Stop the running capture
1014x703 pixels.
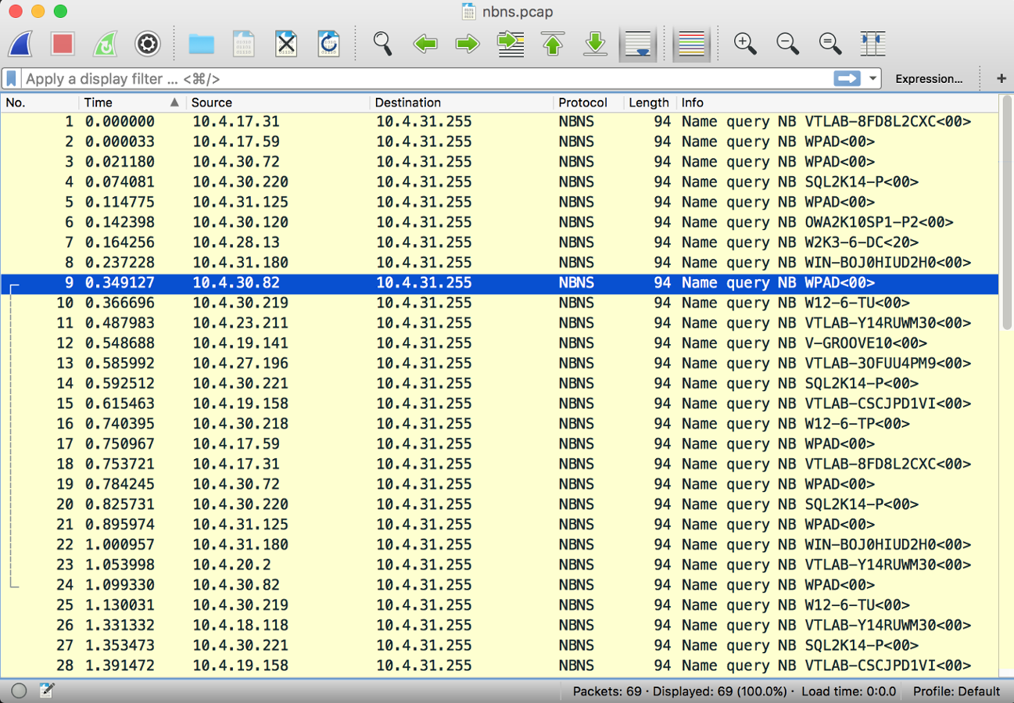(63, 44)
